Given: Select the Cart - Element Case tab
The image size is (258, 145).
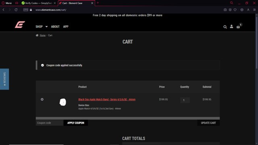Looking at the screenshot, I should [73, 3].
